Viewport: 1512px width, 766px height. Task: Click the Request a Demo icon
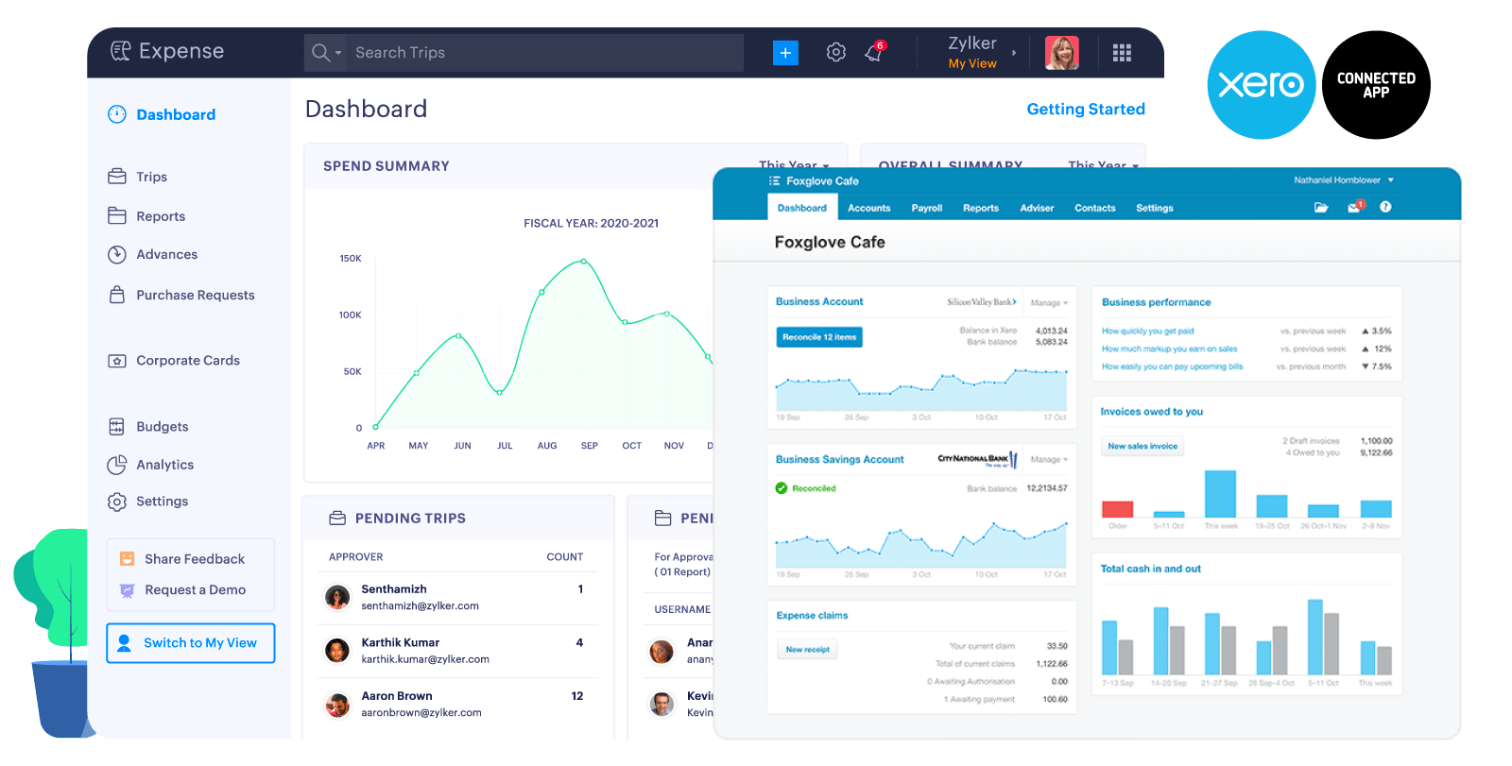[127, 590]
